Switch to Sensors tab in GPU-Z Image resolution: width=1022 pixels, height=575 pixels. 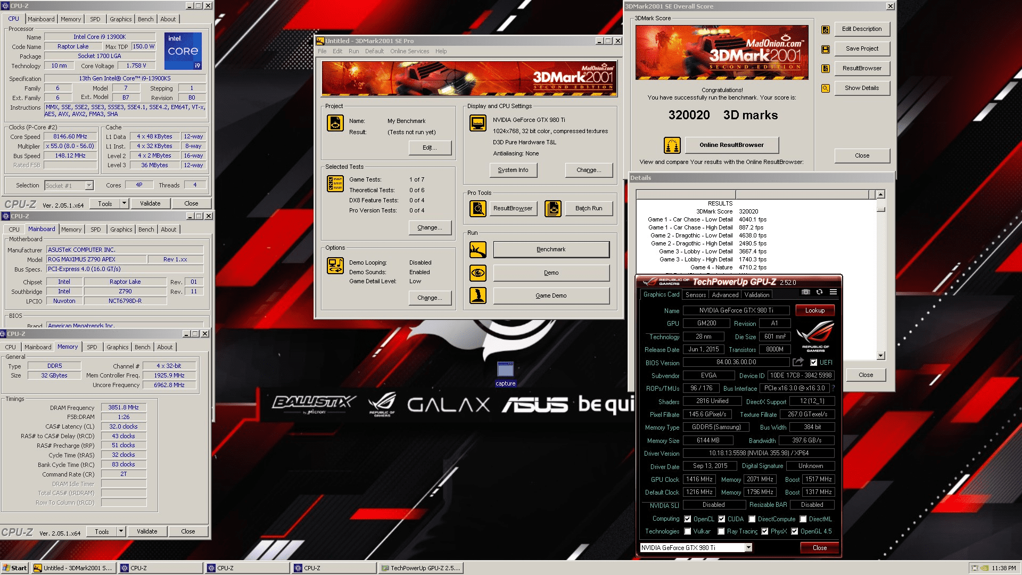pos(695,295)
